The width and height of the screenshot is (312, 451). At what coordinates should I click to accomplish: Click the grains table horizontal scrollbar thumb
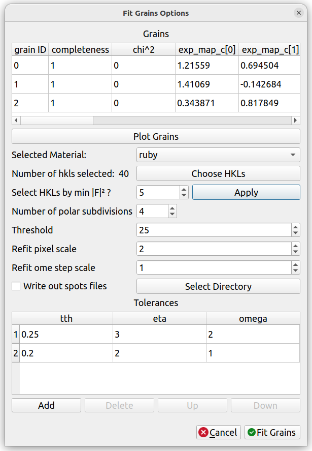57,120
